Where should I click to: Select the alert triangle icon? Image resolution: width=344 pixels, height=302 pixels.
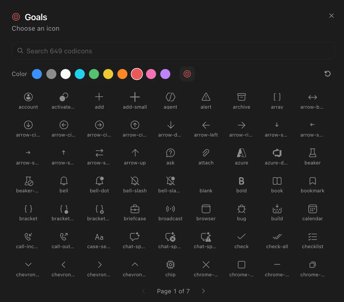[x=206, y=101]
